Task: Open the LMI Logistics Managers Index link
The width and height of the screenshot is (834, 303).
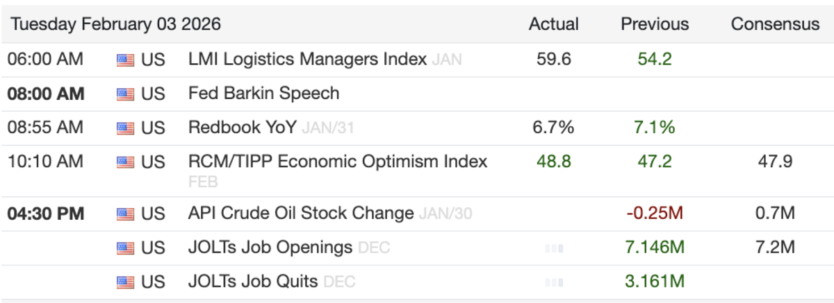Action: tap(307, 60)
